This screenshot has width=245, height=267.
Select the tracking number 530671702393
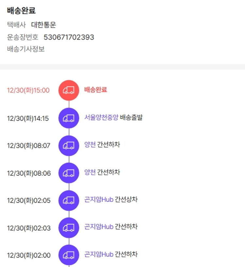click(69, 37)
